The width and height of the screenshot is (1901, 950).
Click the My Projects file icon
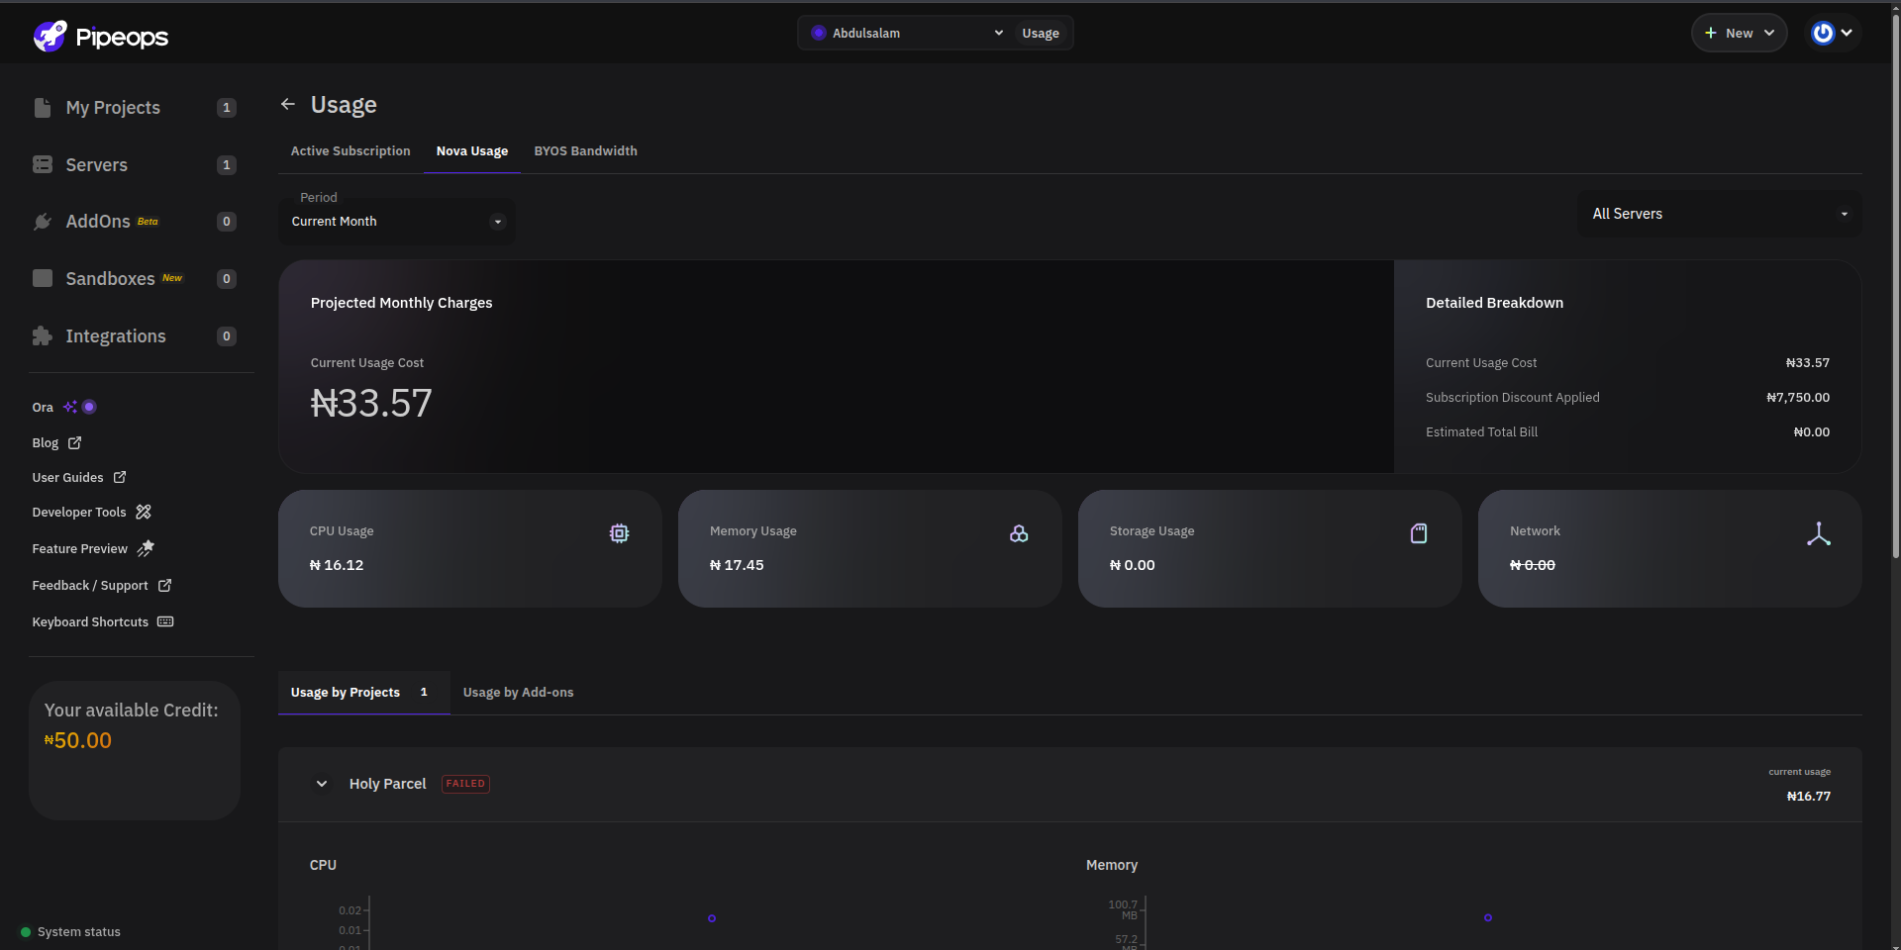click(43, 108)
